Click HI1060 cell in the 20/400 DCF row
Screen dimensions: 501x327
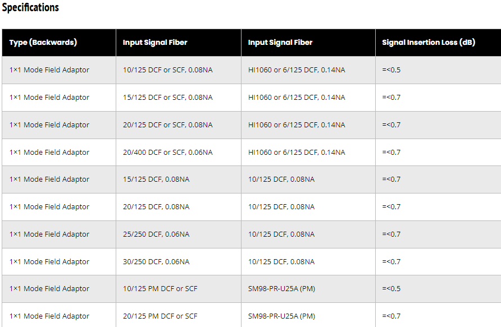click(x=297, y=153)
